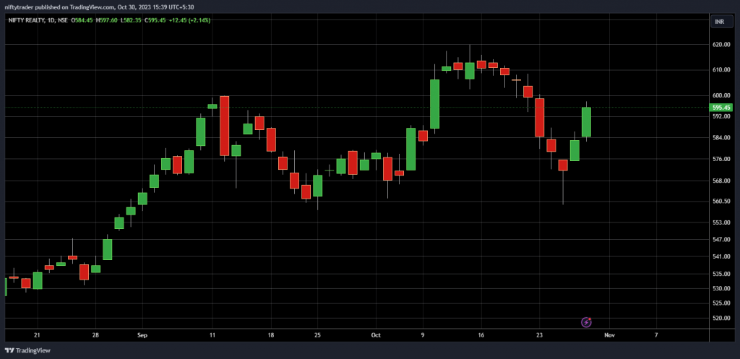Screen dimensions: 740x359
Task: Click the 21 date axis label
Action: pyautogui.click(x=38, y=335)
